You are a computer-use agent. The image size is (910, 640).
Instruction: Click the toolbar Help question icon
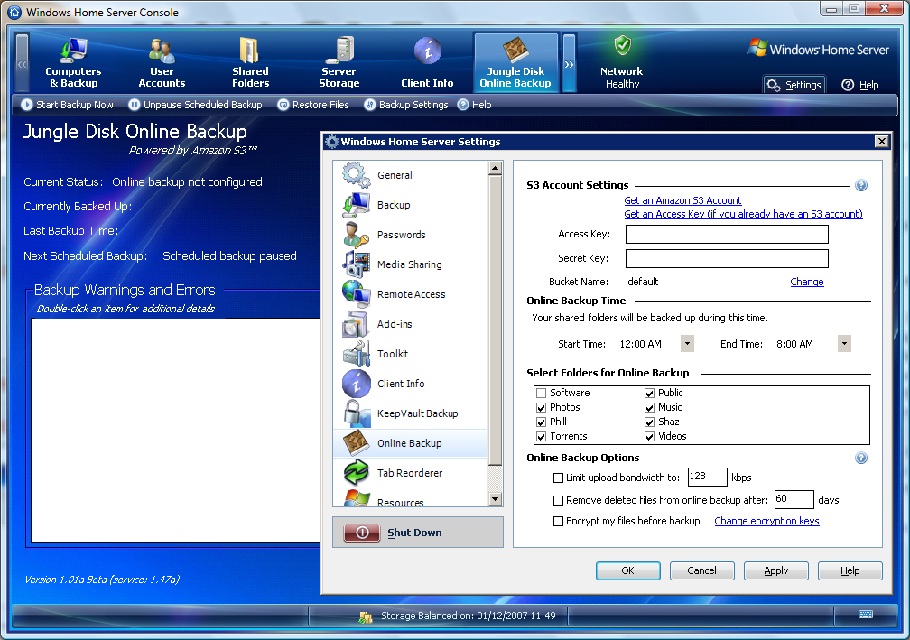tap(463, 105)
